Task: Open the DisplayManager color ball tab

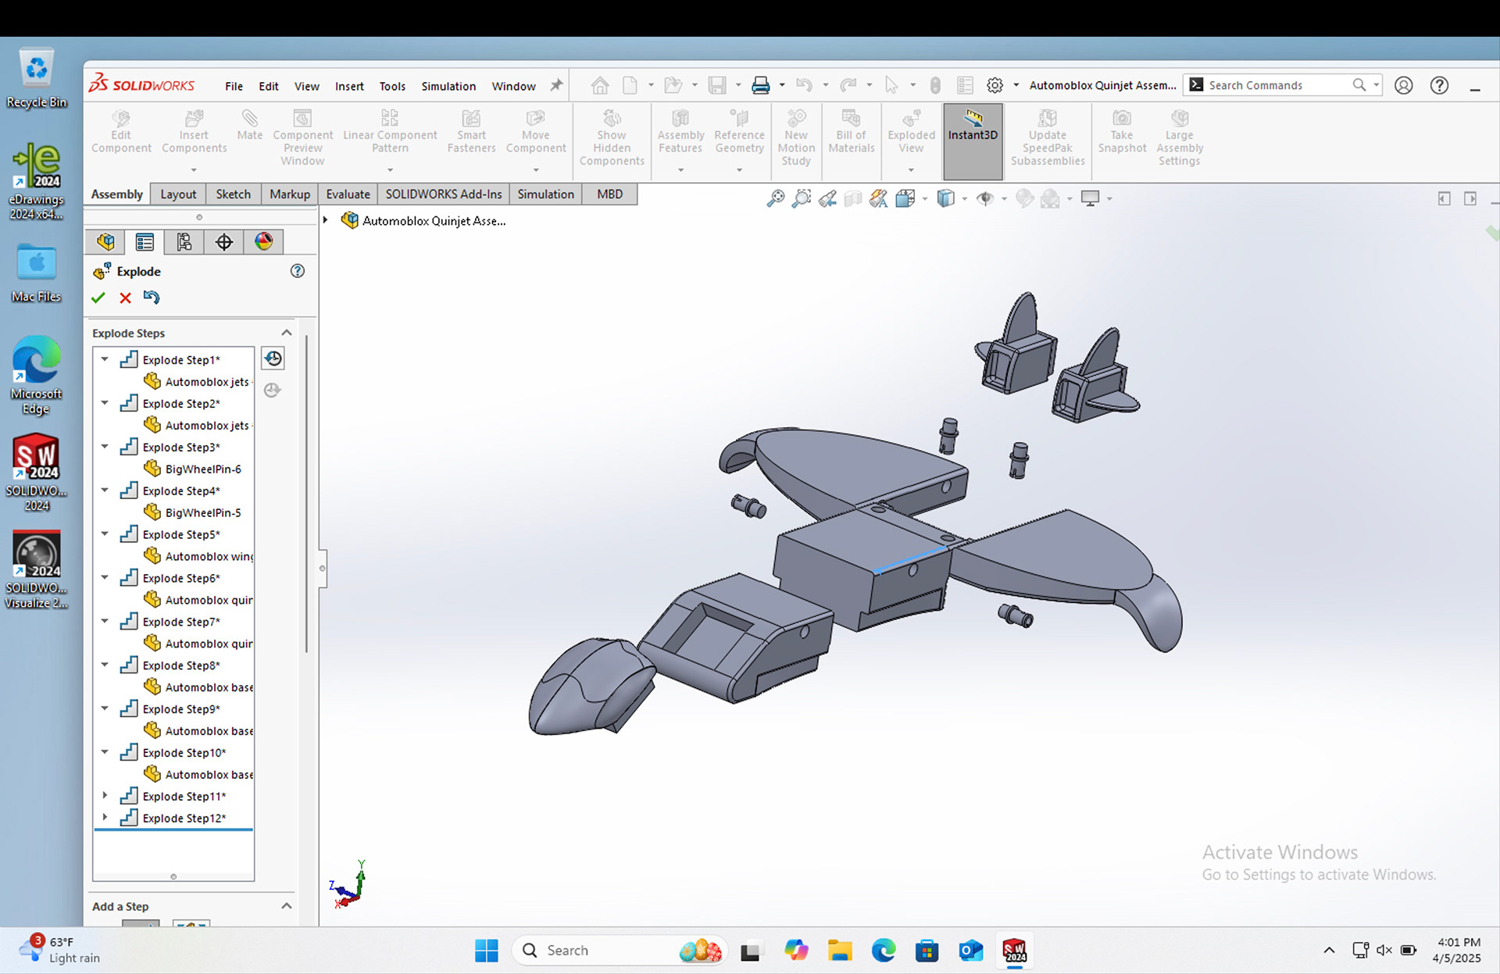Action: click(263, 242)
